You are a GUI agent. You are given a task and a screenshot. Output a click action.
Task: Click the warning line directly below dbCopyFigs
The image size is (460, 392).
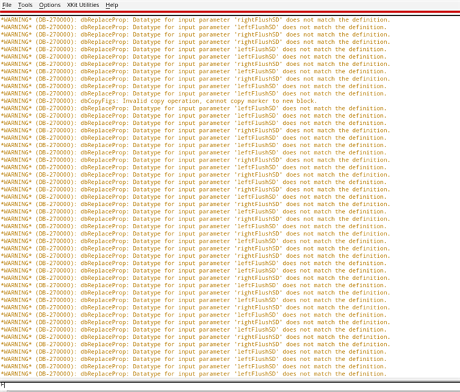(194, 108)
